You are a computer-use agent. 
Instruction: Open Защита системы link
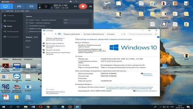click(x=53, y=50)
